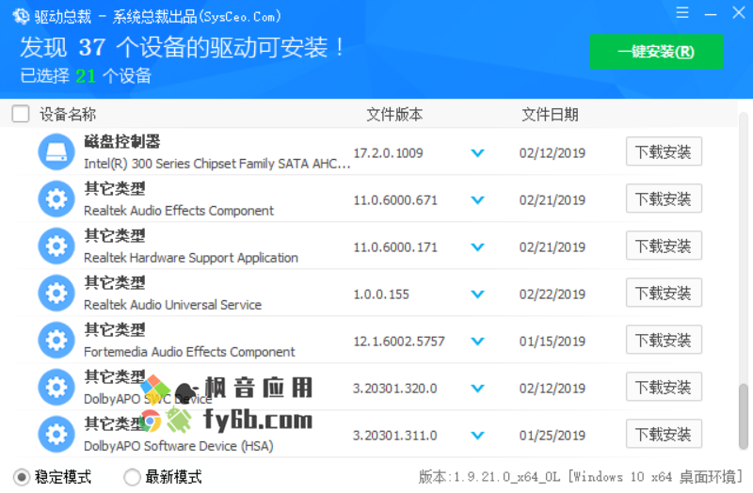Open the hamburger menu in title bar
This screenshot has height=493, width=753.
(681, 13)
